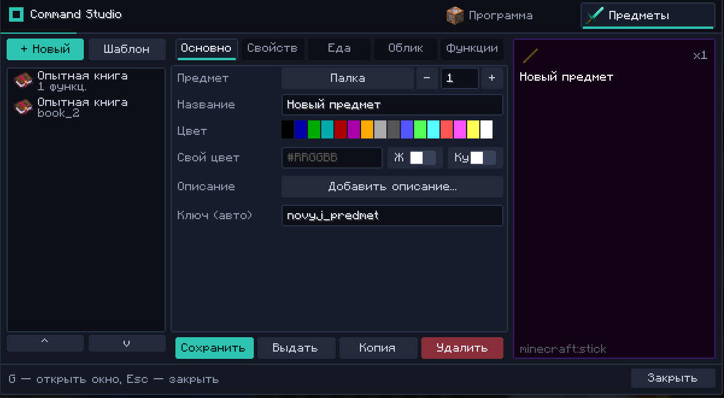
Task: Click the #RRGGBB custom color field
Action: (332, 158)
